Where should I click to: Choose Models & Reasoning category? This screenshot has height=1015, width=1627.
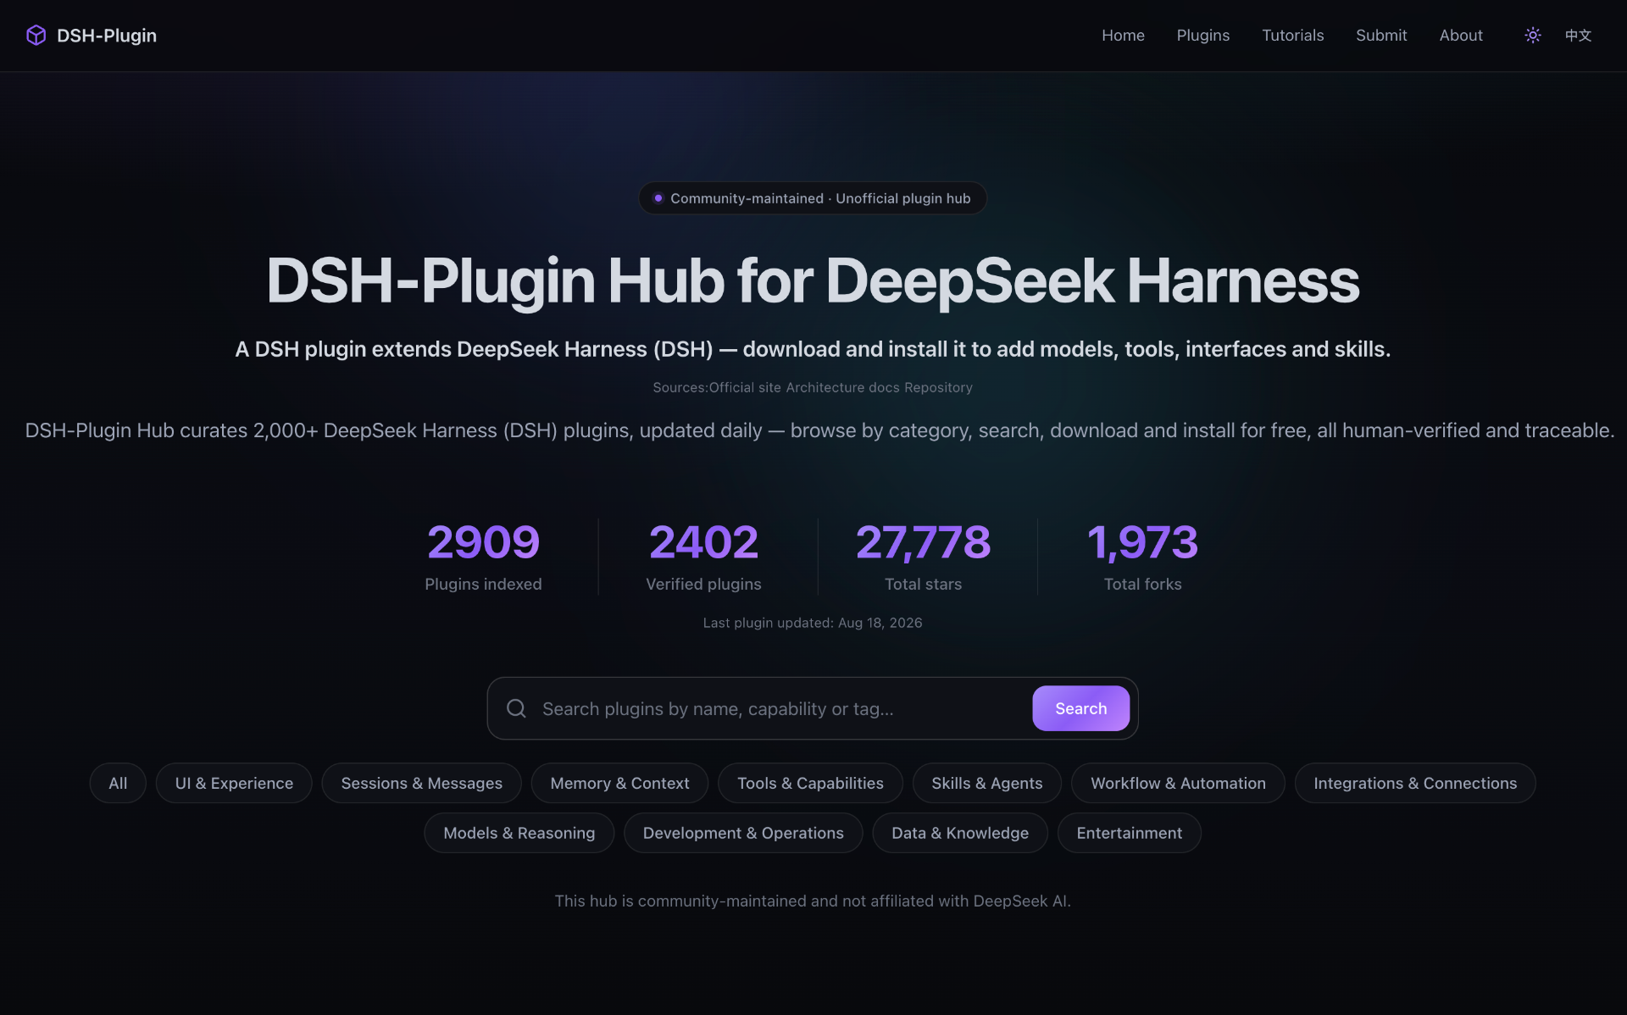pyautogui.click(x=519, y=833)
